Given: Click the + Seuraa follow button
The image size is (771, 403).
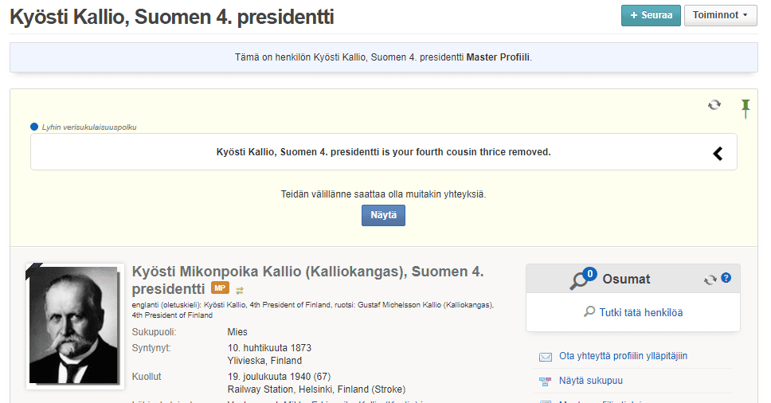Looking at the screenshot, I should click(x=651, y=15).
